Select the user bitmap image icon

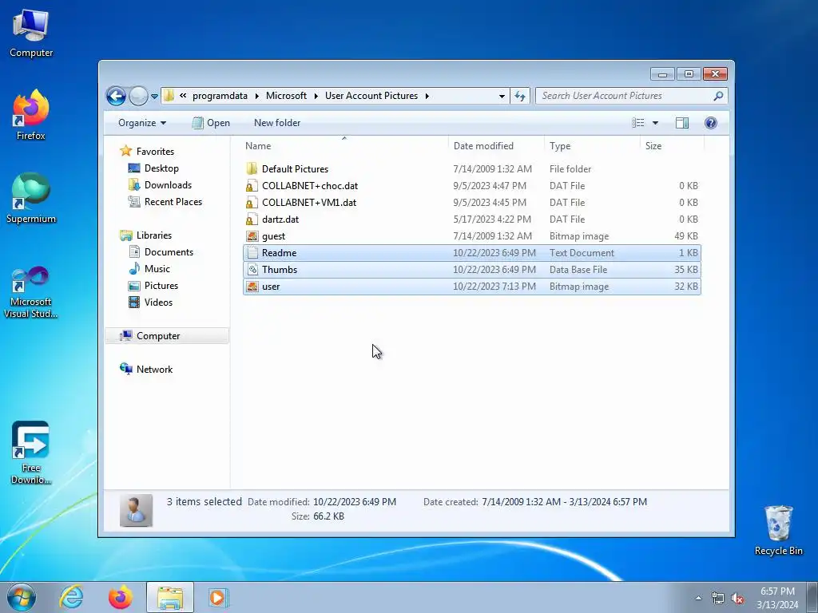[252, 287]
